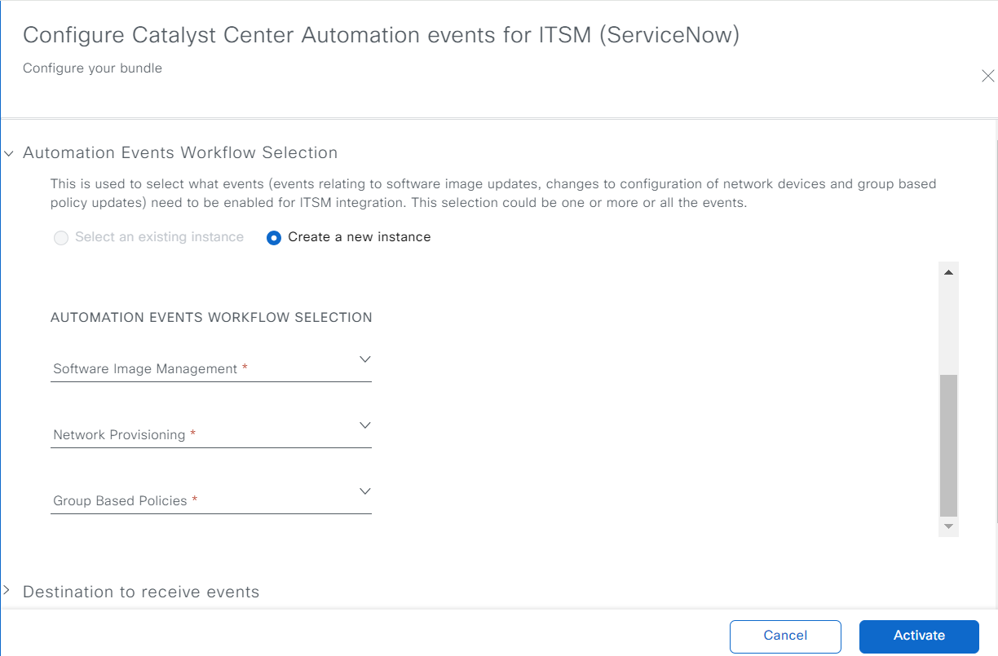Expand the Destination to receive events section

(7, 590)
